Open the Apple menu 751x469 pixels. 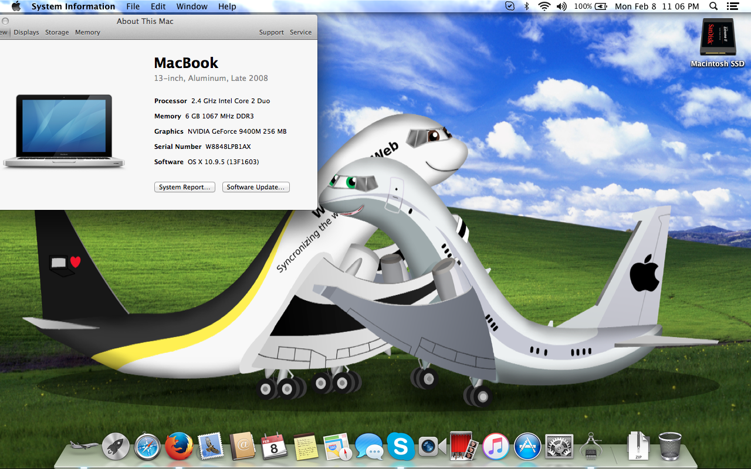coord(16,6)
